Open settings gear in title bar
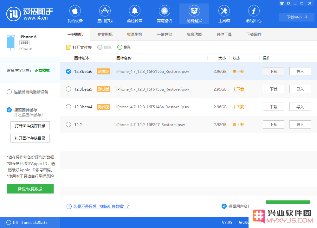Image resolution: width=317 pixels, height=228 pixels. 288,3
